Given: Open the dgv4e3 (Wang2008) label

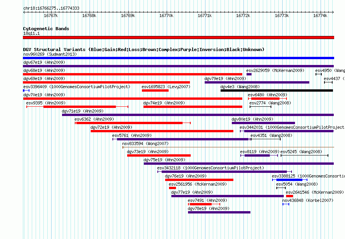Looking at the screenshot, I should 240,87.
